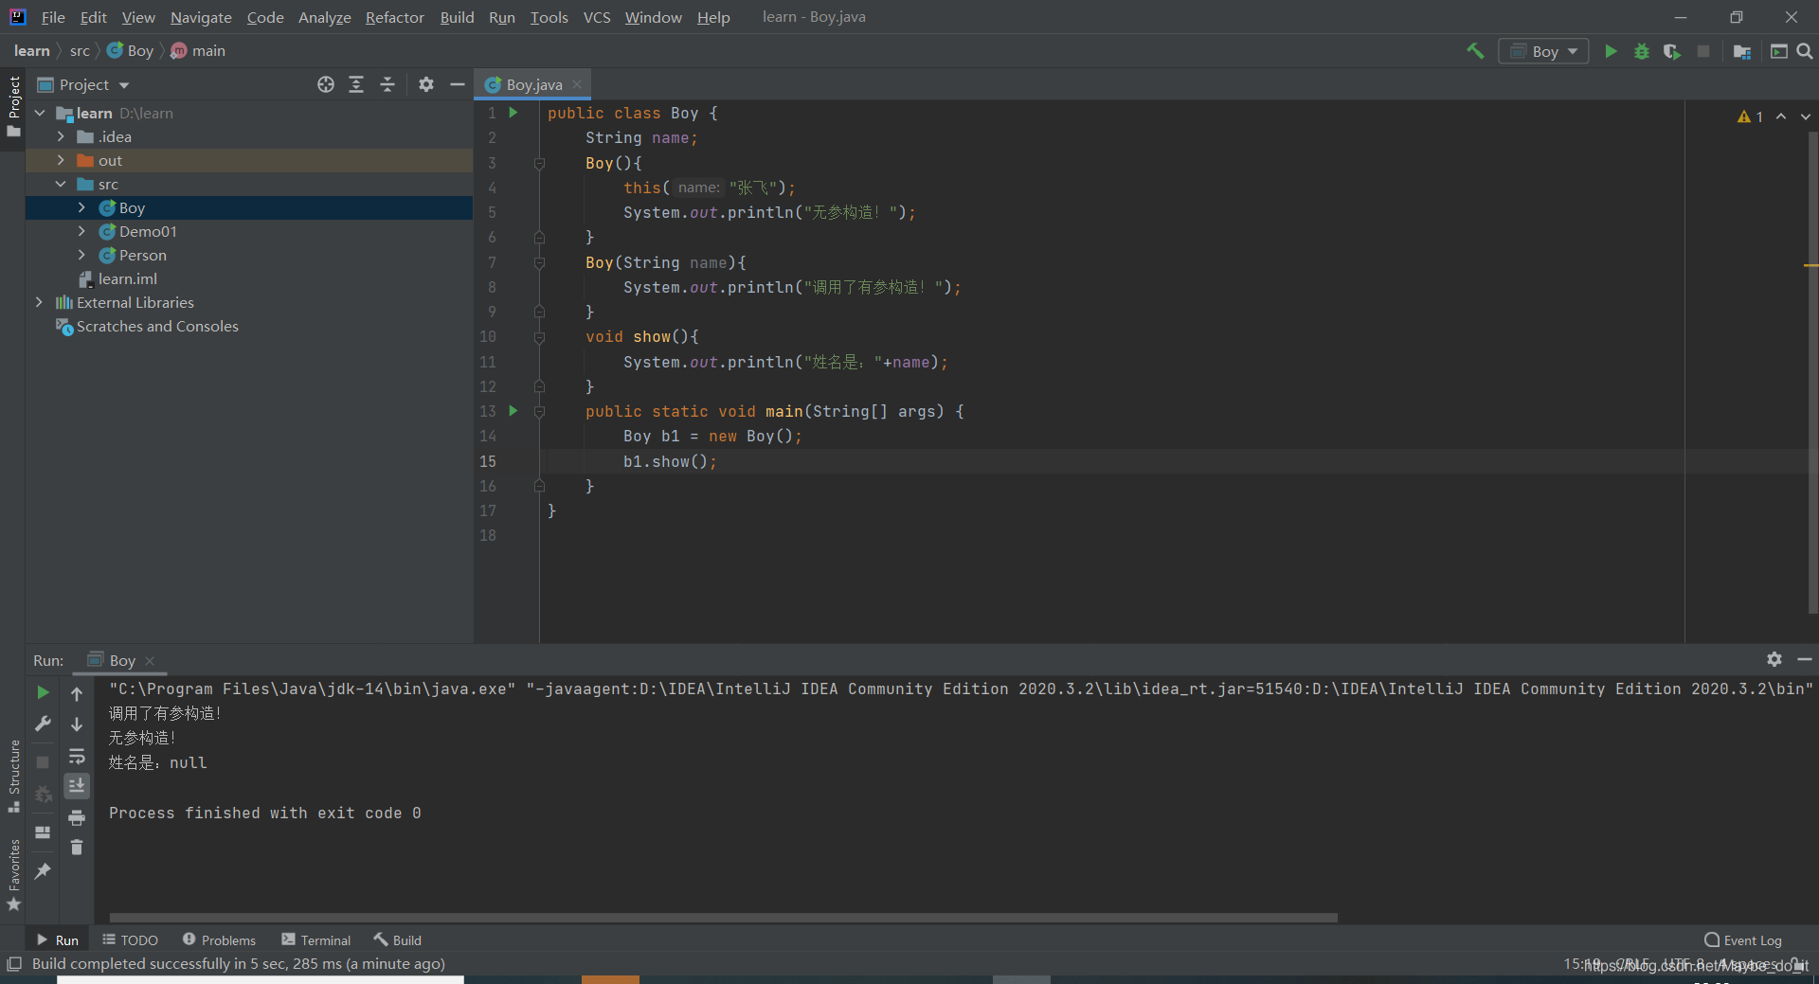
Task: Open the Problems tool window
Action: tap(219, 939)
